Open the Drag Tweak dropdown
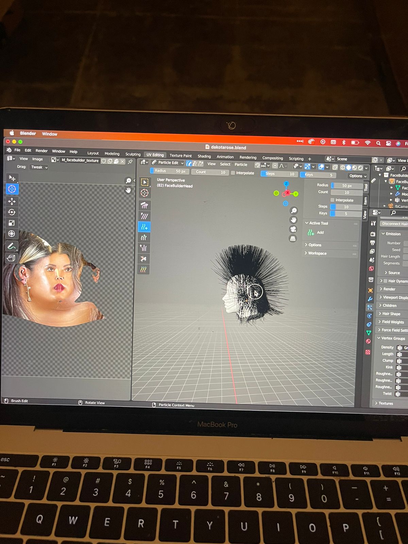Screen dimensions: 408x544 (39, 167)
